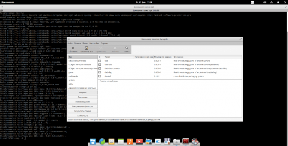
Task: Launch the orange music player dock icon
Action: click(130, 142)
